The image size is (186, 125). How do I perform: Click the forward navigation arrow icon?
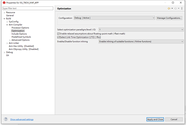point(176,8)
